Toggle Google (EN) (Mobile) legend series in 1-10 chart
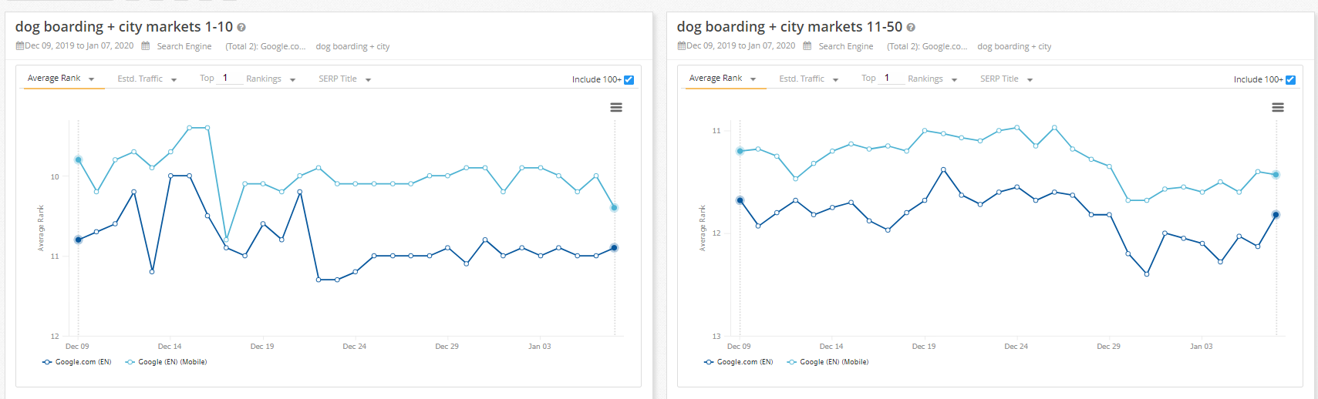 coord(166,362)
